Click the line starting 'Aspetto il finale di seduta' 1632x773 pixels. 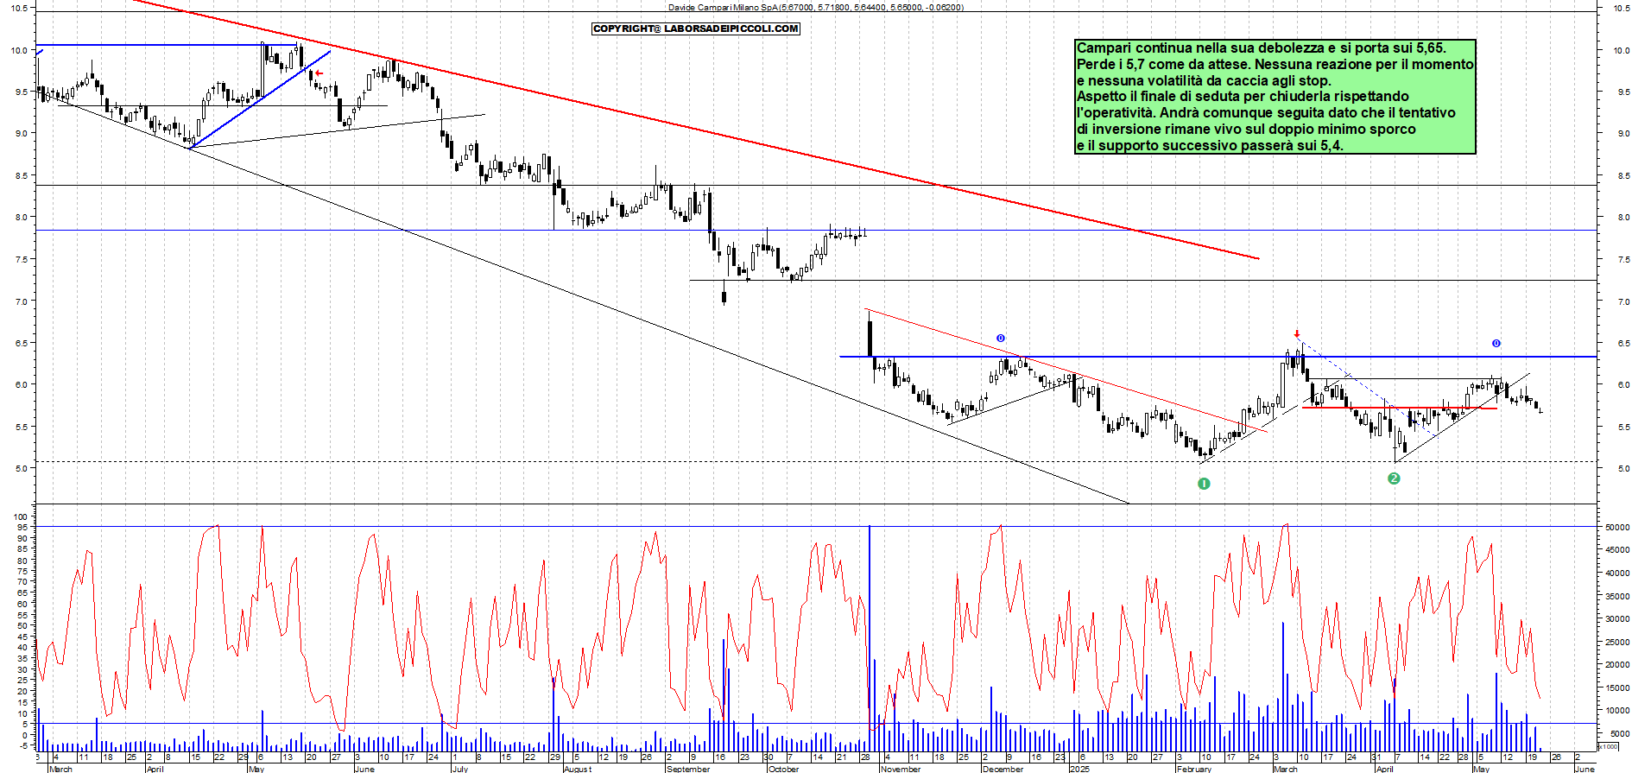pos(1243,96)
